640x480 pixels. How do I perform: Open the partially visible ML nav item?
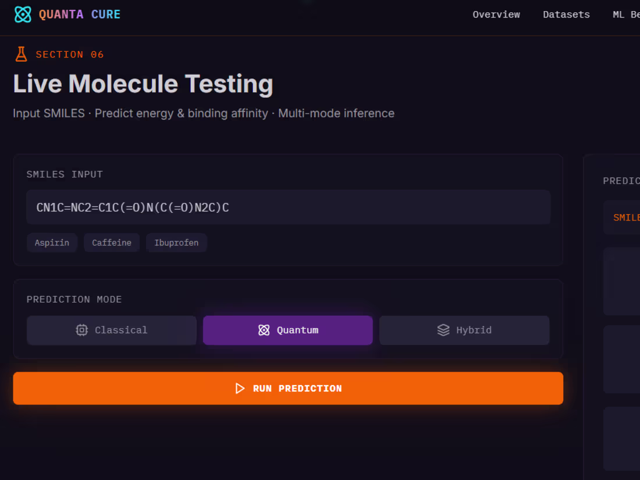point(626,15)
